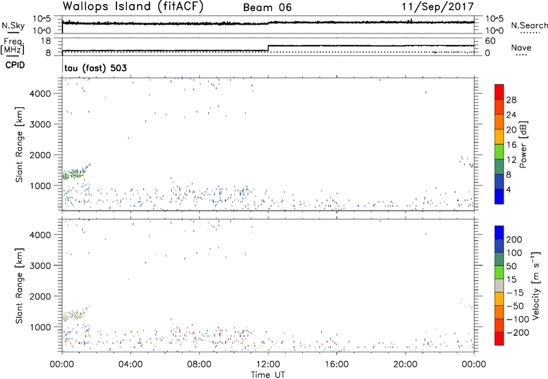Click the '04:00' time axis tick label

pos(131,365)
